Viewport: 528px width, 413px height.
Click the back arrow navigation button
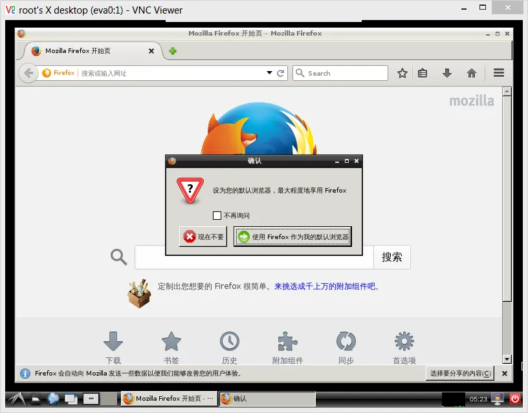(28, 73)
